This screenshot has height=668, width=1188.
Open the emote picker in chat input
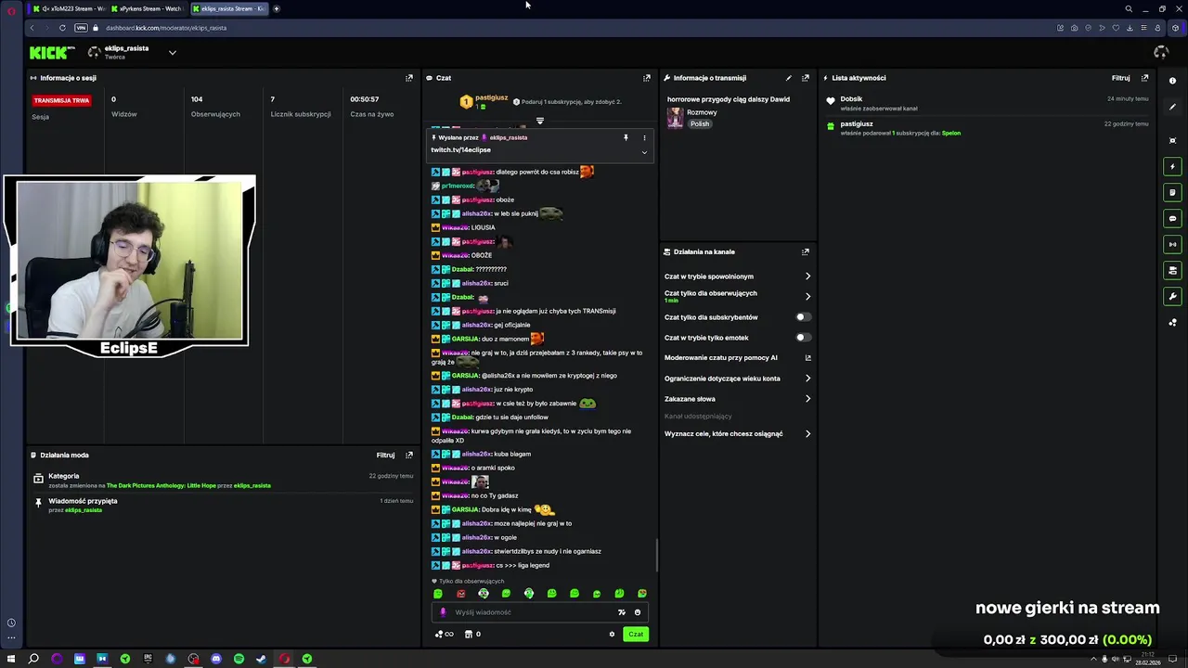click(x=637, y=612)
